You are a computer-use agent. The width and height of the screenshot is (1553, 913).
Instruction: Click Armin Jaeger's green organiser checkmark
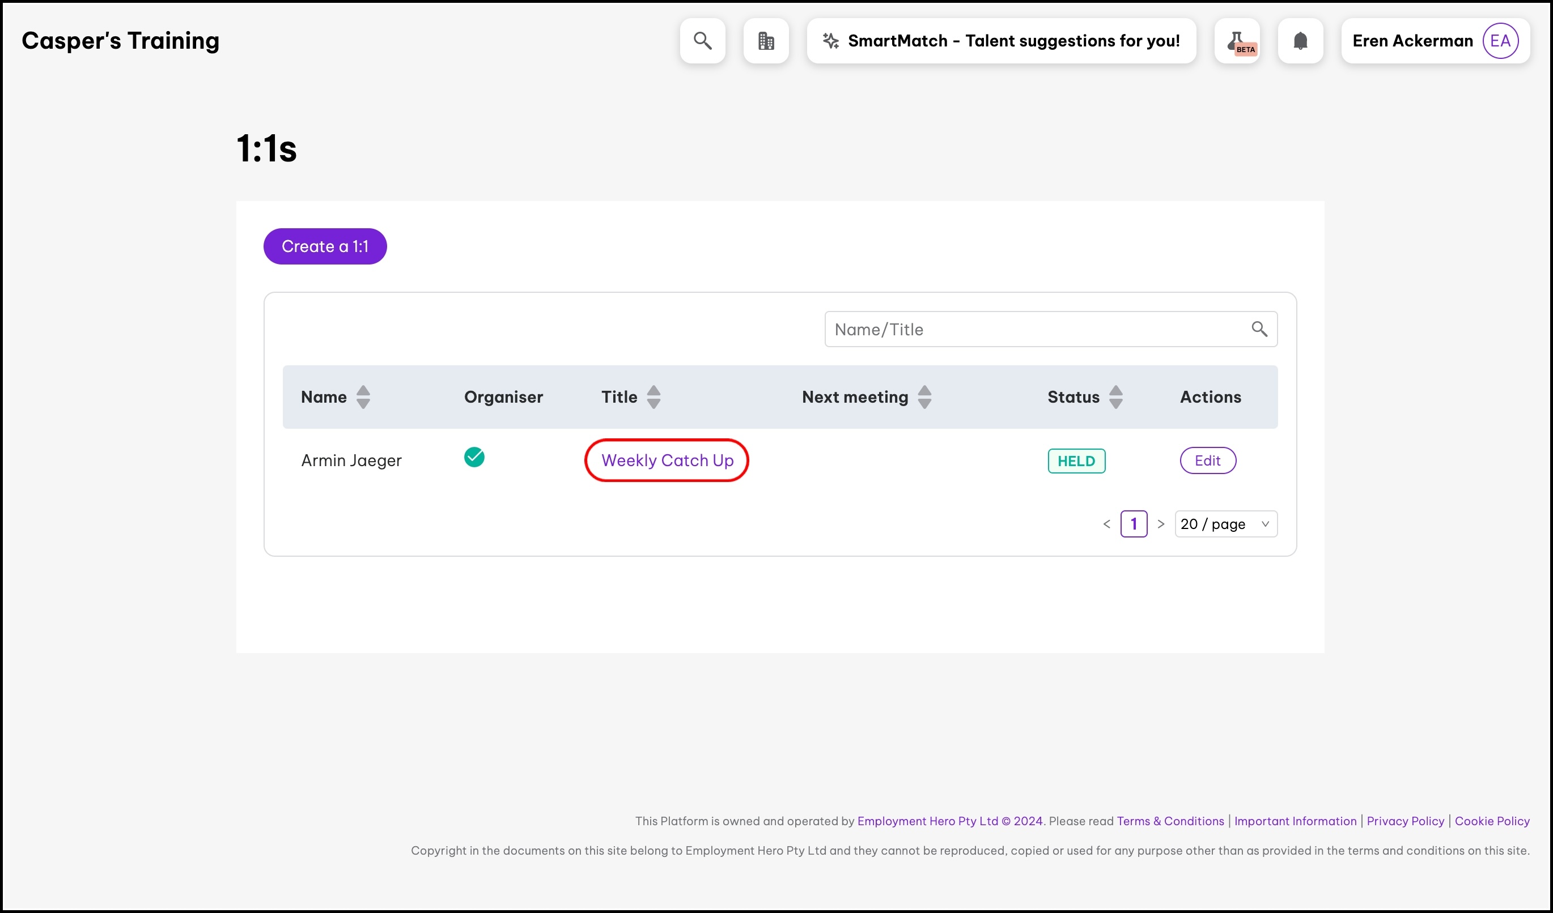[474, 458]
